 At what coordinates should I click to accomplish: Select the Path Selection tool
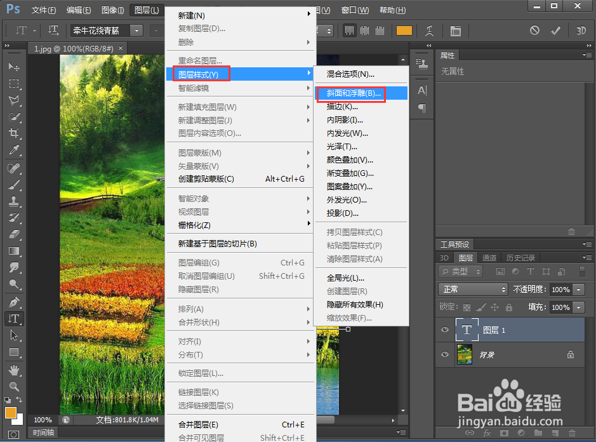[x=14, y=335]
